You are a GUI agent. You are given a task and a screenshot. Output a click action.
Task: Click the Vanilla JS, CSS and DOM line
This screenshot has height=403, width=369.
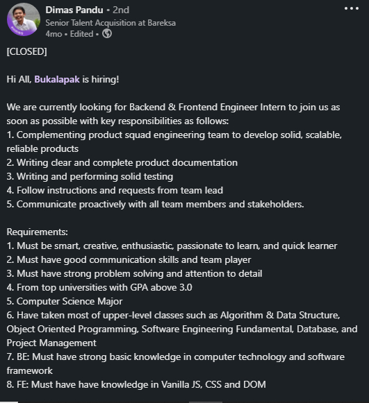[136, 384]
